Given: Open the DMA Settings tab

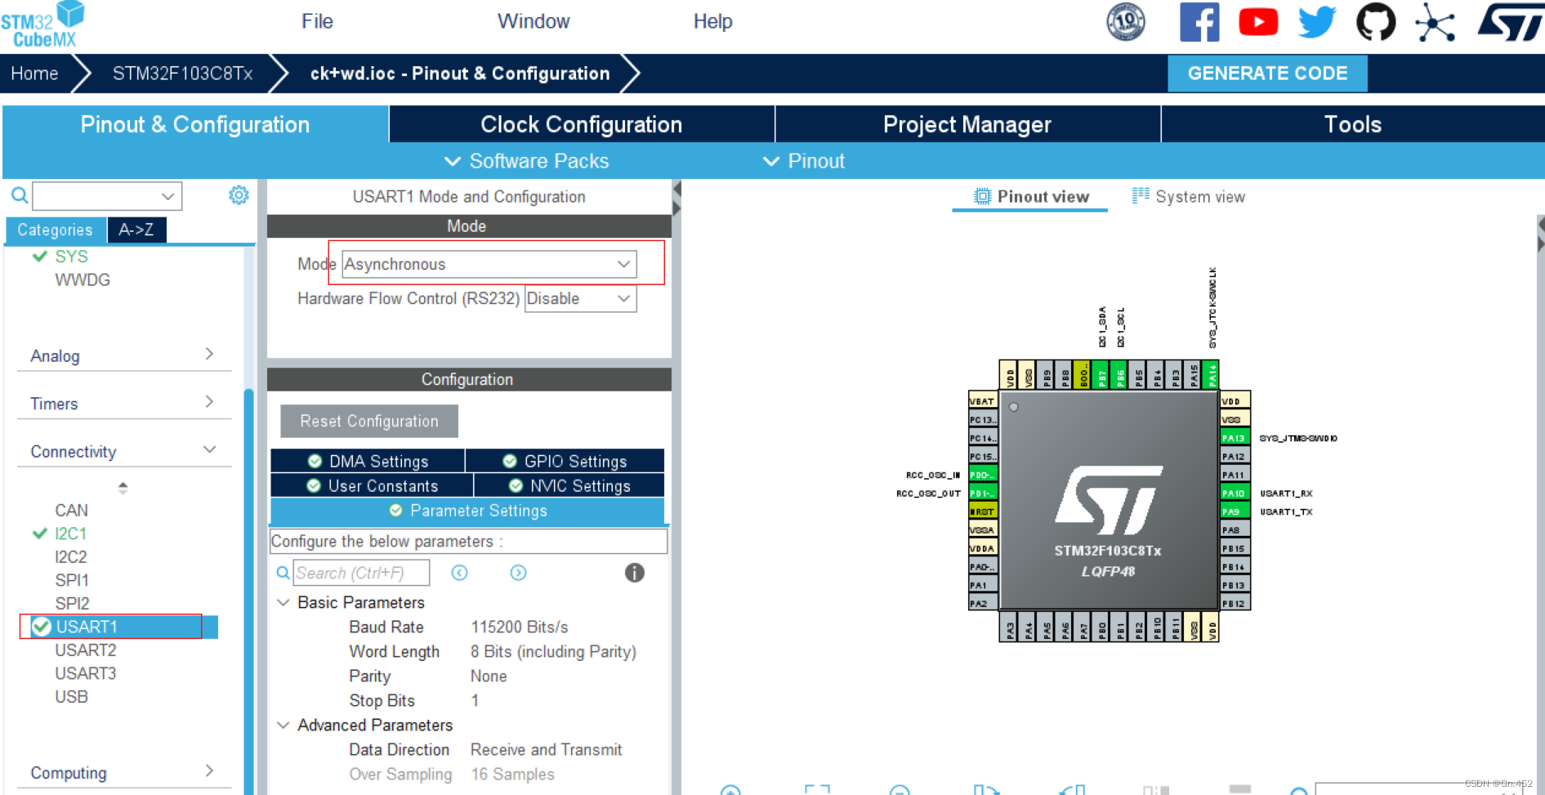Looking at the screenshot, I should (368, 461).
